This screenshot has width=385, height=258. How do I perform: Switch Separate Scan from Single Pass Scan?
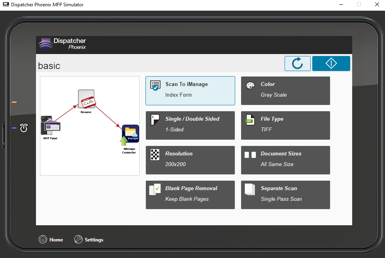pos(285,195)
